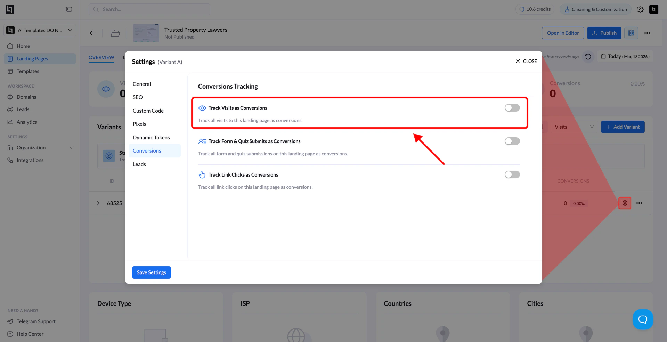
Task: Open variant settings gear icon in row 68525
Action: click(625, 203)
